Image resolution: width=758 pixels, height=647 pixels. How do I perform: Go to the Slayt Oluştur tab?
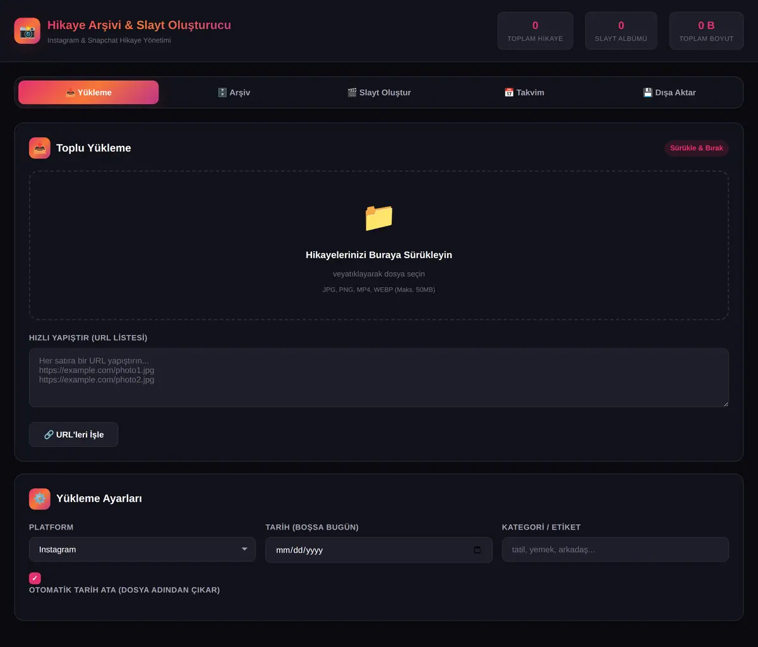tap(379, 92)
